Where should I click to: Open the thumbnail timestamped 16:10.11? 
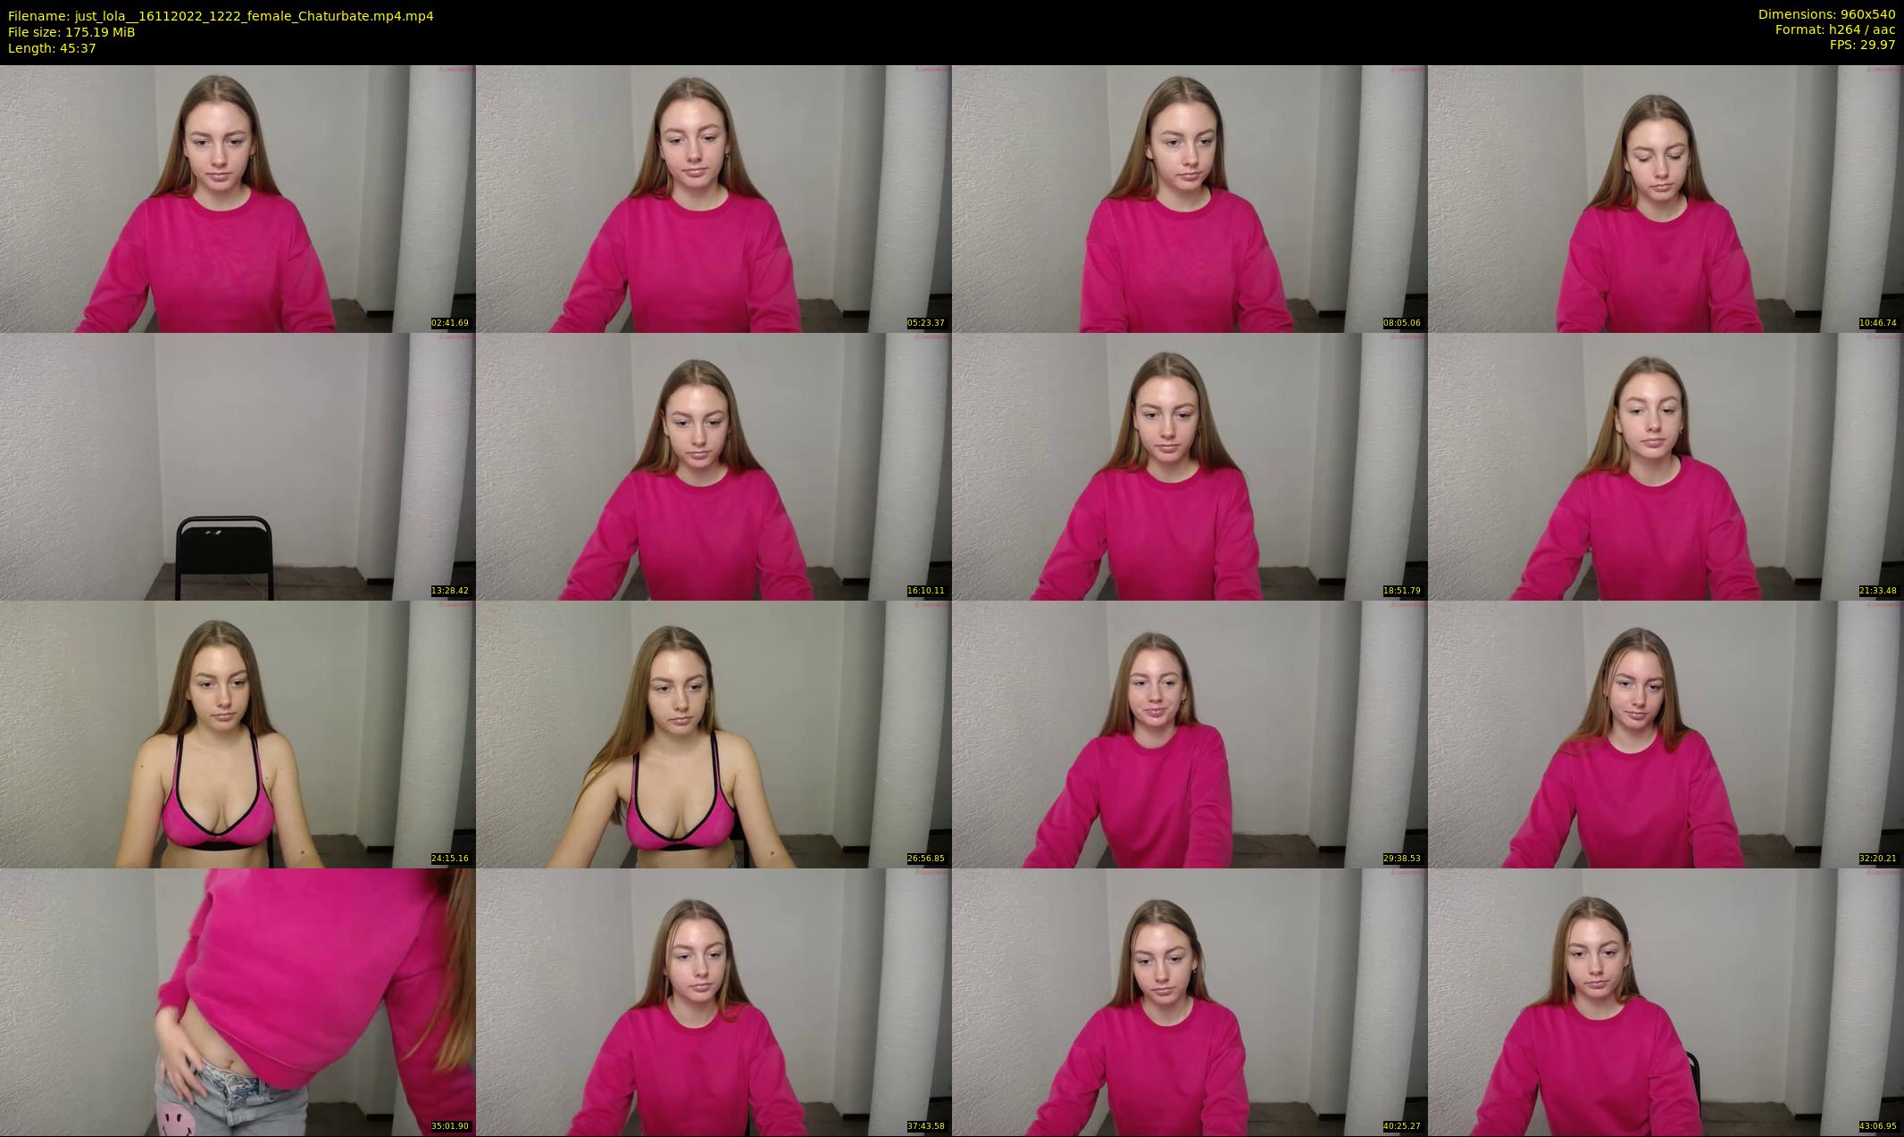click(x=714, y=466)
